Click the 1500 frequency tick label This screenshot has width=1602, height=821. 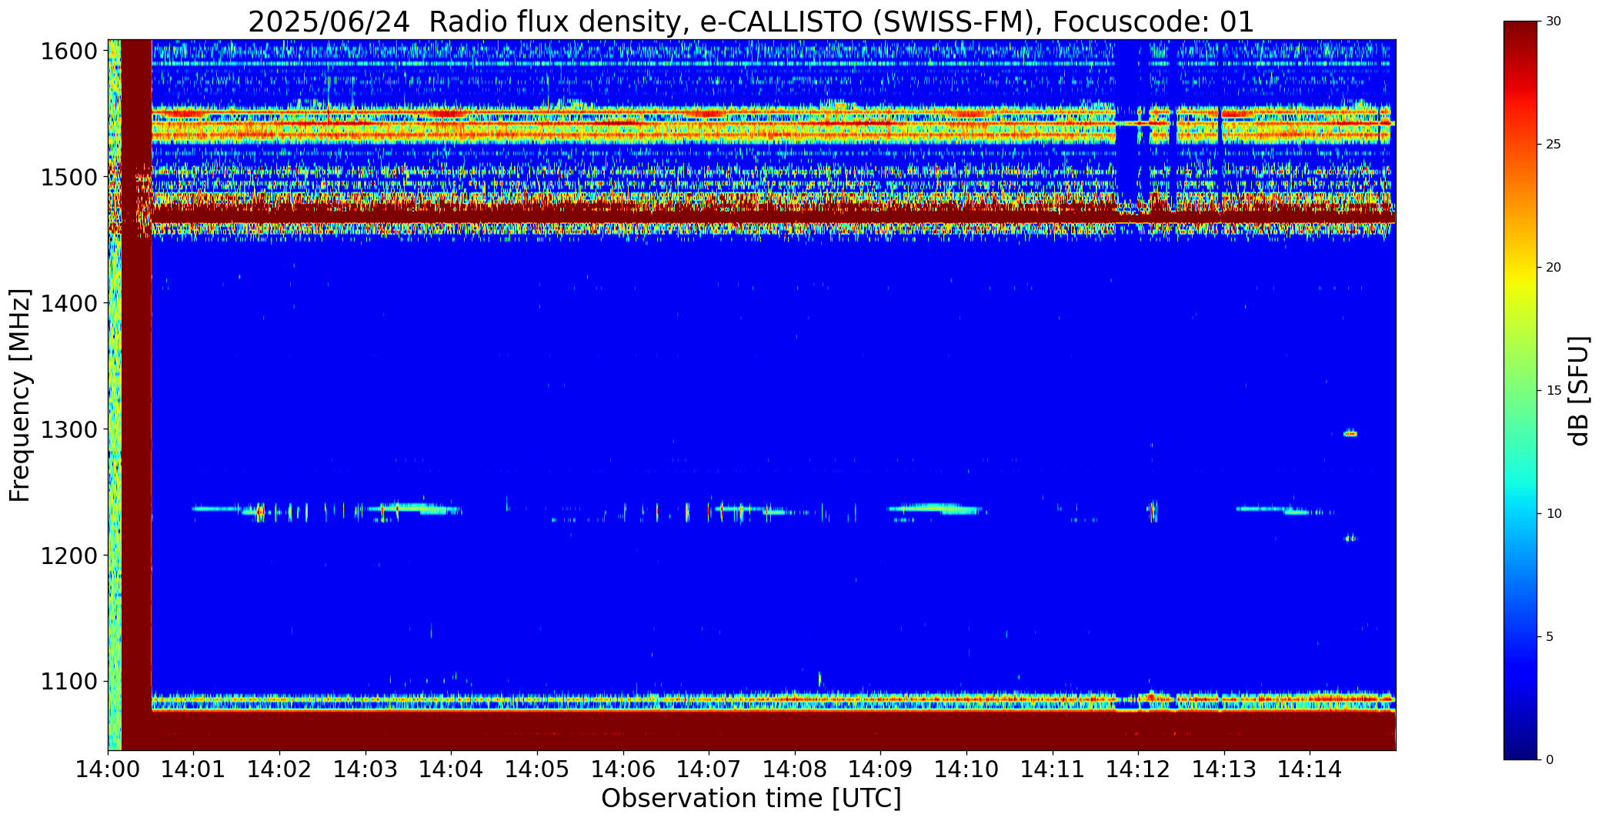(69, 178)
